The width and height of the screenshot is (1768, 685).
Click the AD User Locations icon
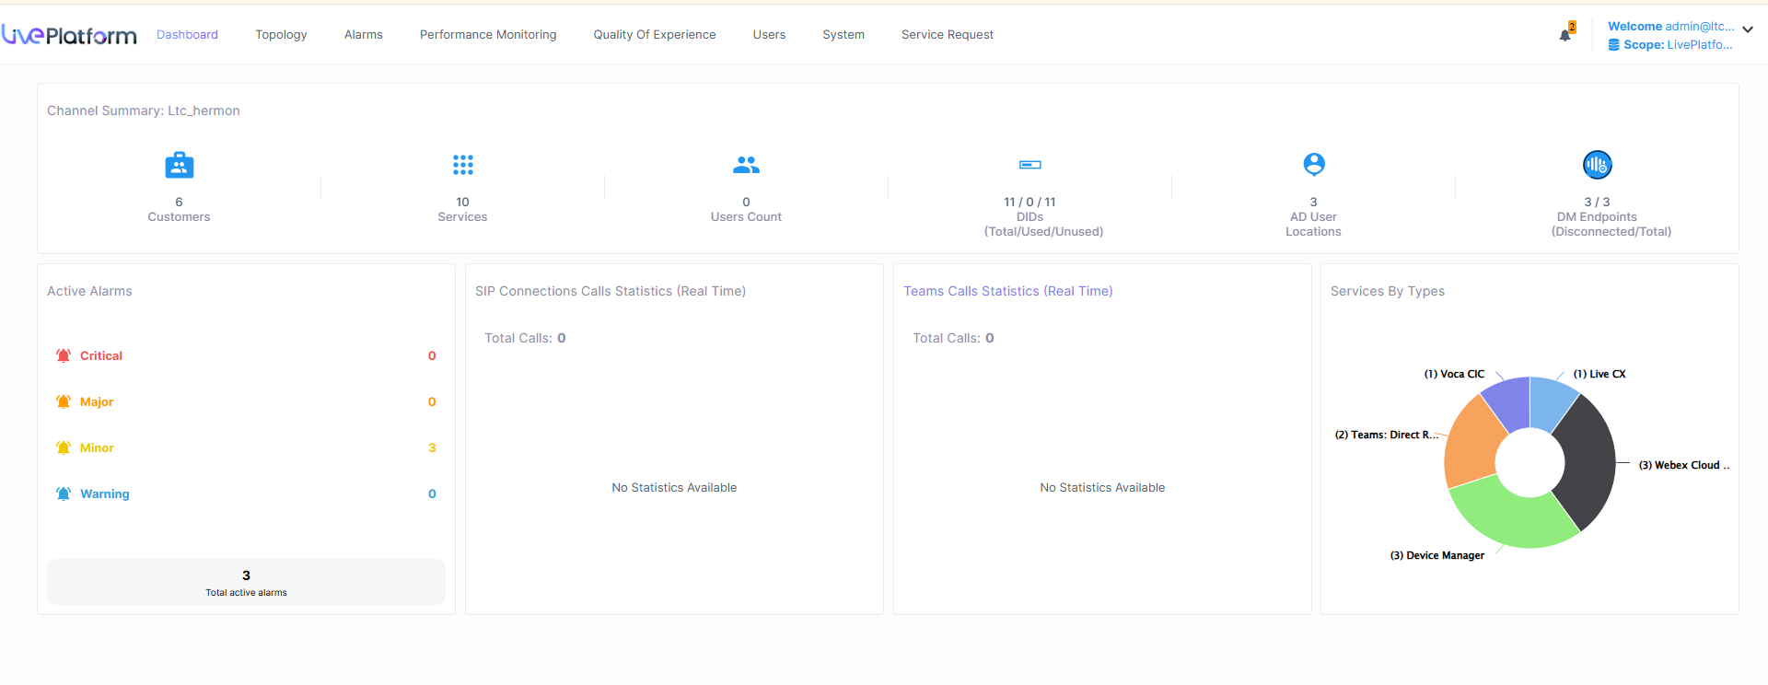coord(1313,165)
